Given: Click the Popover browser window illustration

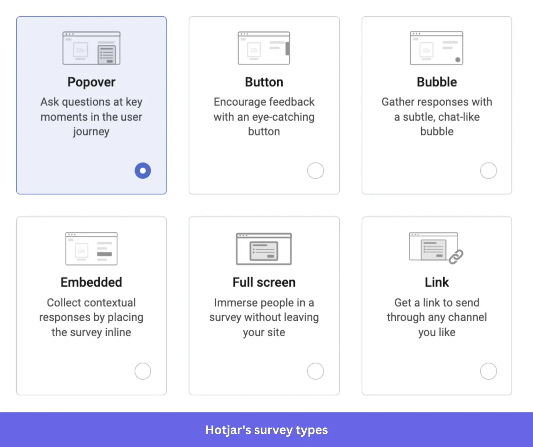Looking at the screenshot, I should 91,48.
